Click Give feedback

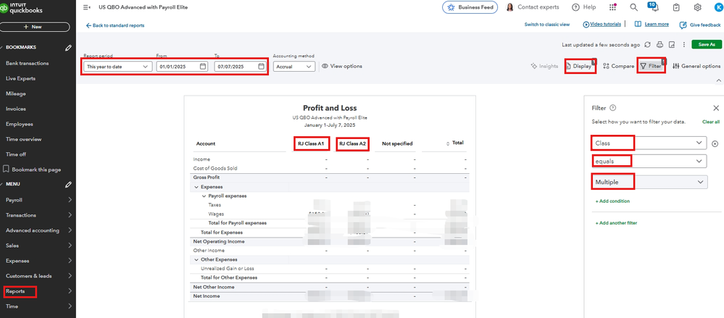coord(700,25)
